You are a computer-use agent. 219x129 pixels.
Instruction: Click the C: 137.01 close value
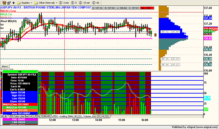[134, 8]
